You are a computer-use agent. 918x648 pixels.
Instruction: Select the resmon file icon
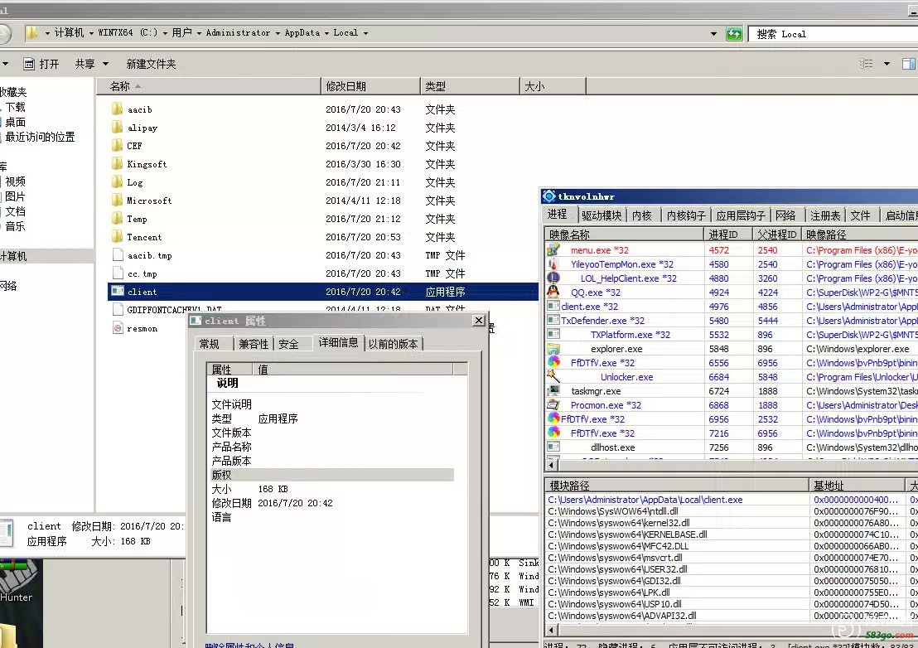point(118,328)
